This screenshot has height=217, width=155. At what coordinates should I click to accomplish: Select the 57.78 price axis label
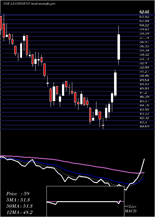144,38
